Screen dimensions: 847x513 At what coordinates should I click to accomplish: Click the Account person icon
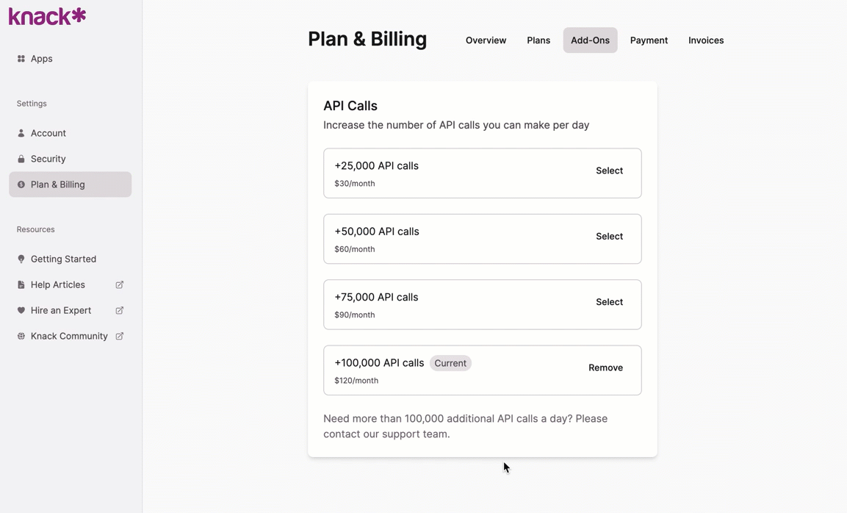[21, 133]
